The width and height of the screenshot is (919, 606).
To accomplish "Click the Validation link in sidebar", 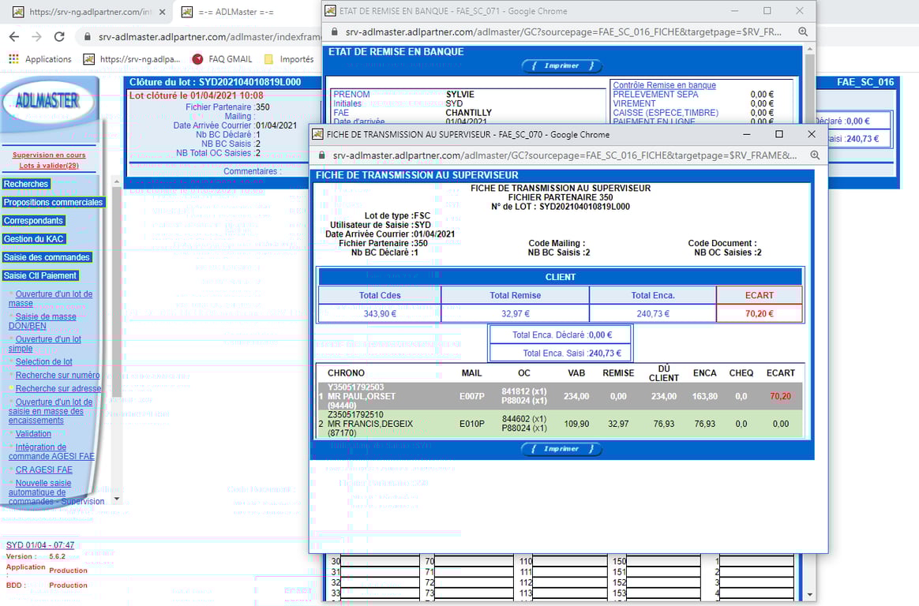I will pos(33,433).
